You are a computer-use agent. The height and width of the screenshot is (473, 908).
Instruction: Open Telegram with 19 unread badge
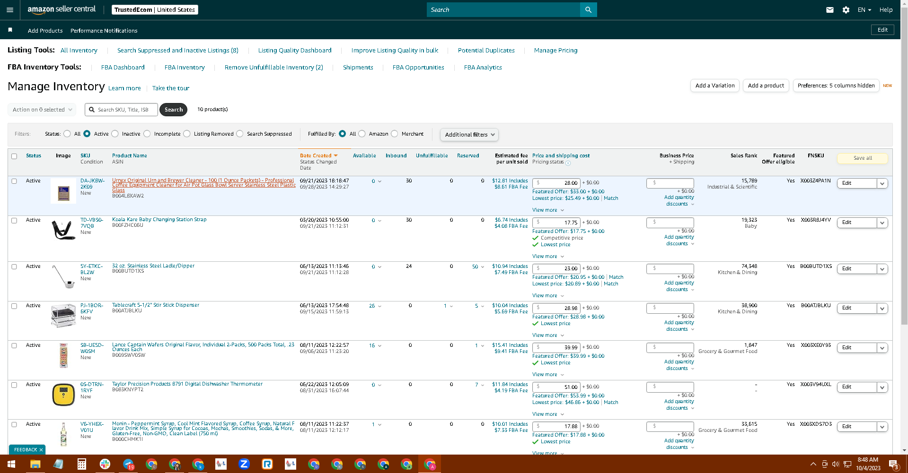click(128, 464)
